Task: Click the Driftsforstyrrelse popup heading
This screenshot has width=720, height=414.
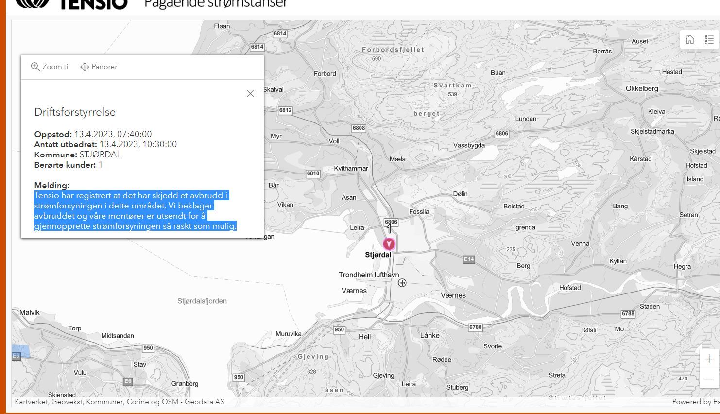Action: pos(75,112)
